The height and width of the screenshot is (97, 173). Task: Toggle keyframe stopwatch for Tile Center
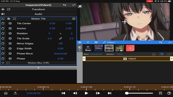[3, 23]
